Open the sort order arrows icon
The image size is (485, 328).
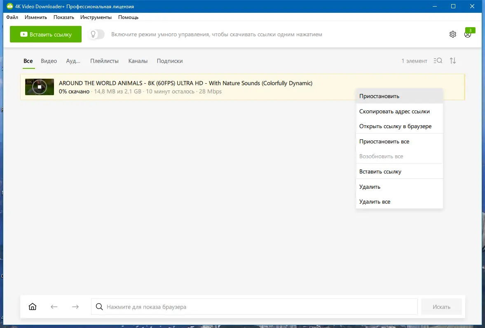point(453,61)
